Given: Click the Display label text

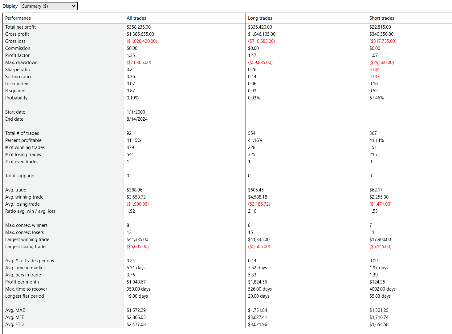Looking at the screenshot, I should (x=10, y=6).
